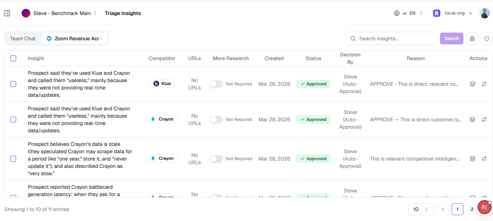Click Approved status in stale data row
This screenshot has width=493, height=221.
[313, 159]
